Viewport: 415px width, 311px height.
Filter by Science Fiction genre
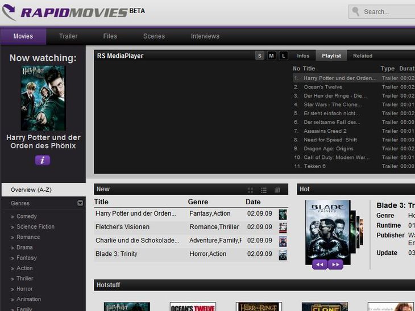(35, 226)
